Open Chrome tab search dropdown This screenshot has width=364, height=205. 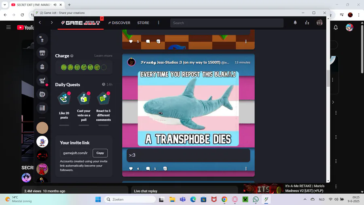coord(4,4)
